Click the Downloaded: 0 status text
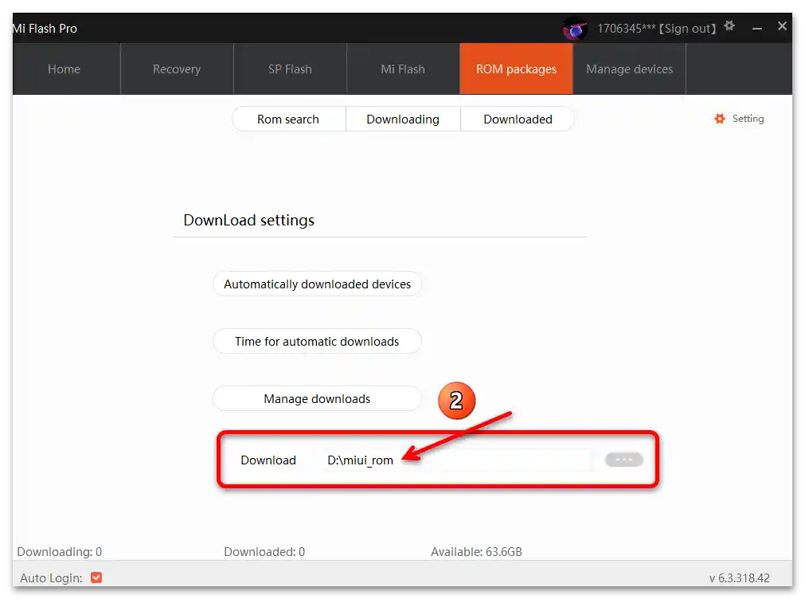Viewport: 805px width, 599px height. coord(264,552)
